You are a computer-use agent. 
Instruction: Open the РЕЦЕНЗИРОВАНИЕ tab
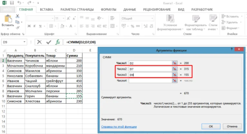tap(157, 9)
